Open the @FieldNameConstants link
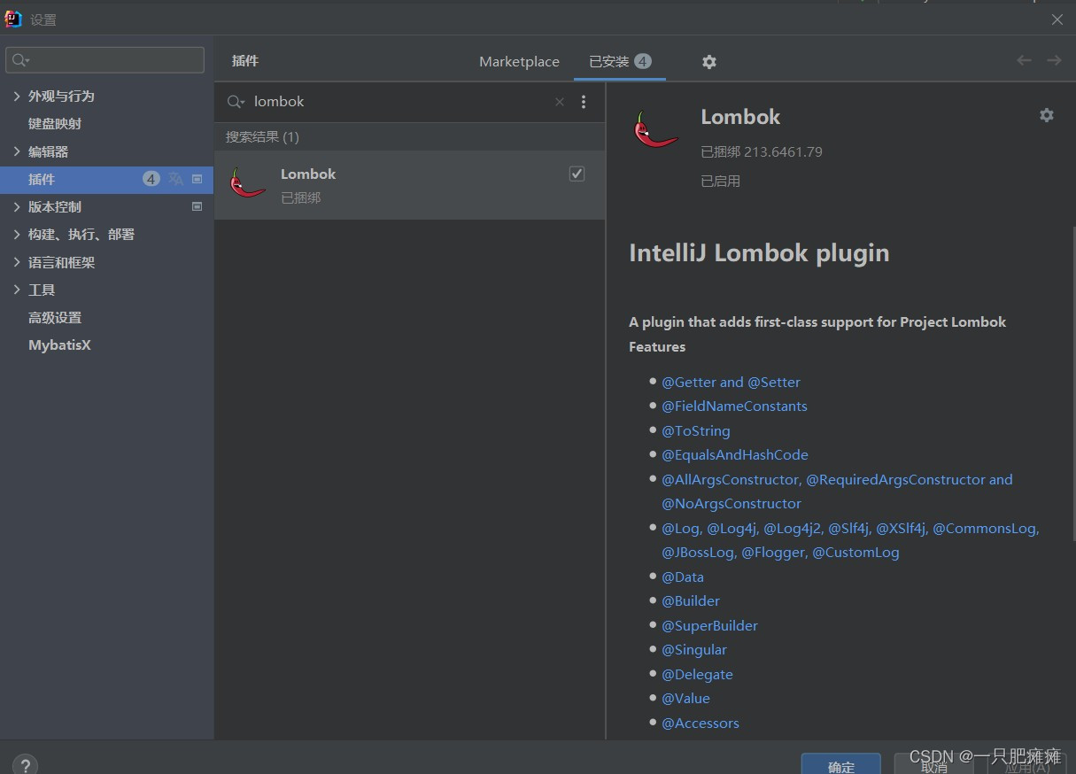The width and height of the screenshot is (1076, 774). click(734, 406)
